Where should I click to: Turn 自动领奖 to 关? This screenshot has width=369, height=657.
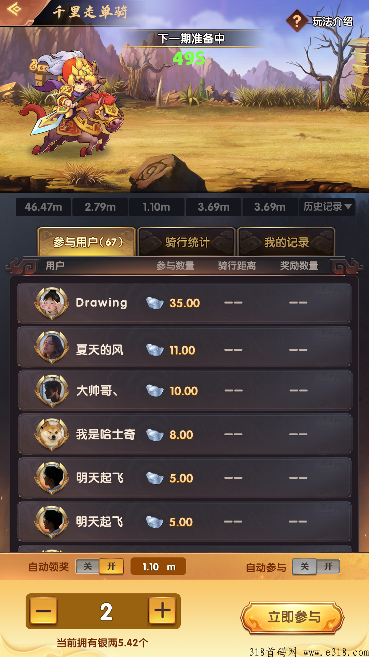click(x=88, y=566)
